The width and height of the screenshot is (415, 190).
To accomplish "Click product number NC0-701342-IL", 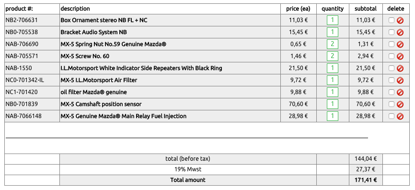I will 25,80.
